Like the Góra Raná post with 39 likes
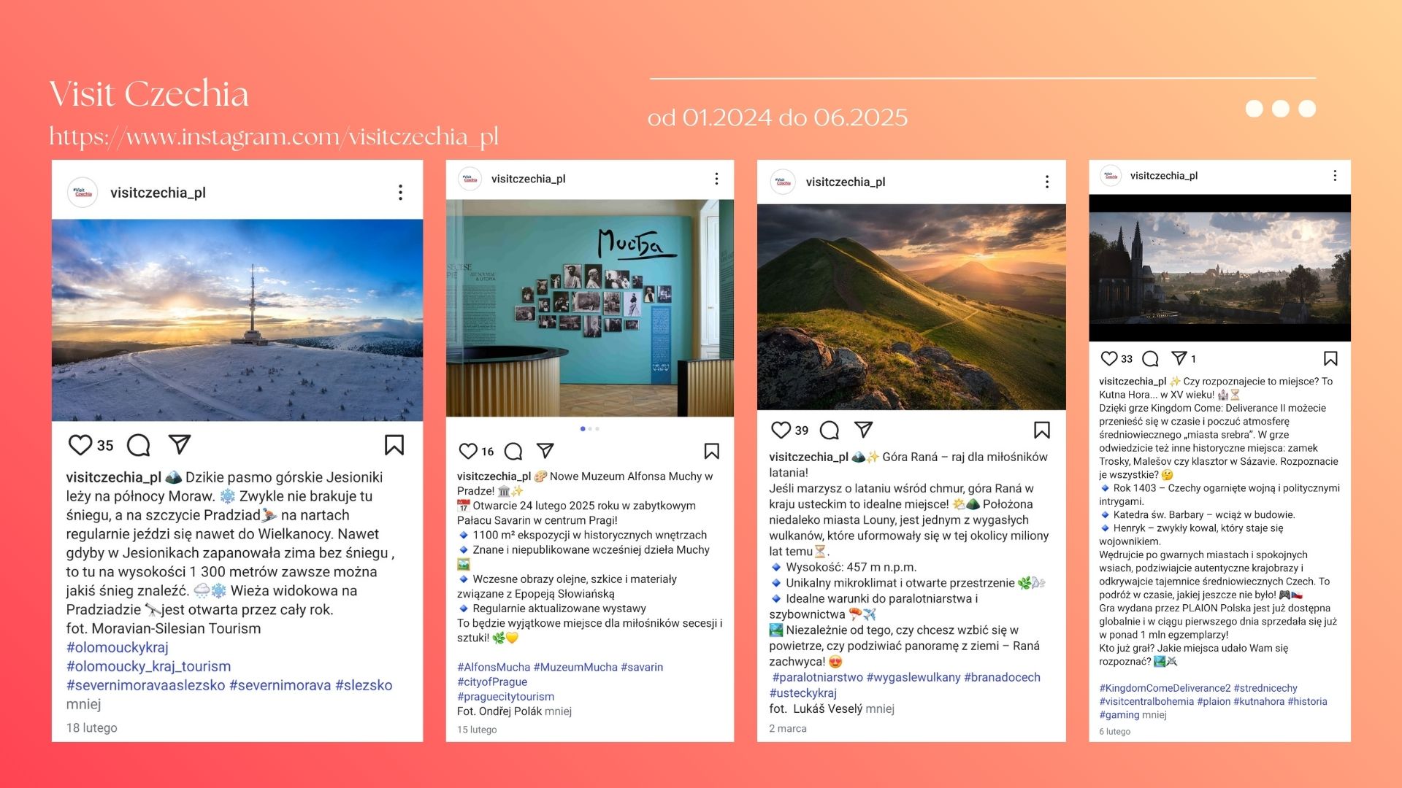This screenshot has width=1402, height=788. [x=781, y=430]
